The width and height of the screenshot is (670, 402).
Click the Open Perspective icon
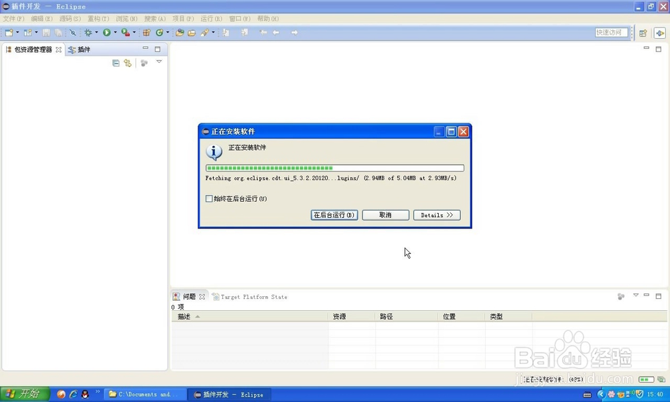[x=643, y=33]
